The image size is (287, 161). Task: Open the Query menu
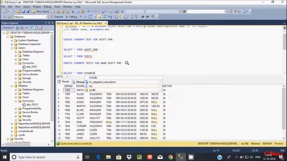pos(26,7)
